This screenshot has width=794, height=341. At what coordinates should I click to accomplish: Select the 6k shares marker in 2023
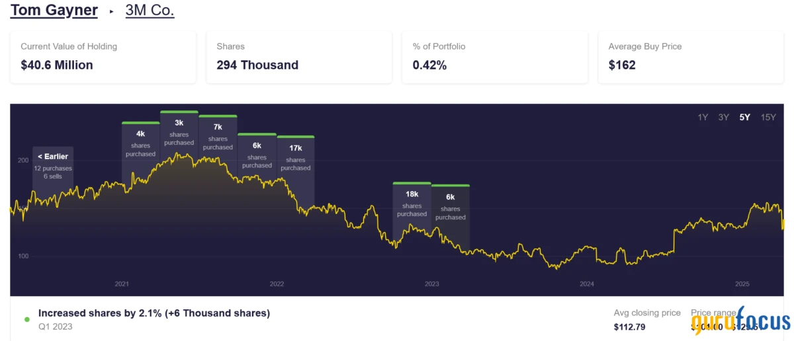coord(450,207)
